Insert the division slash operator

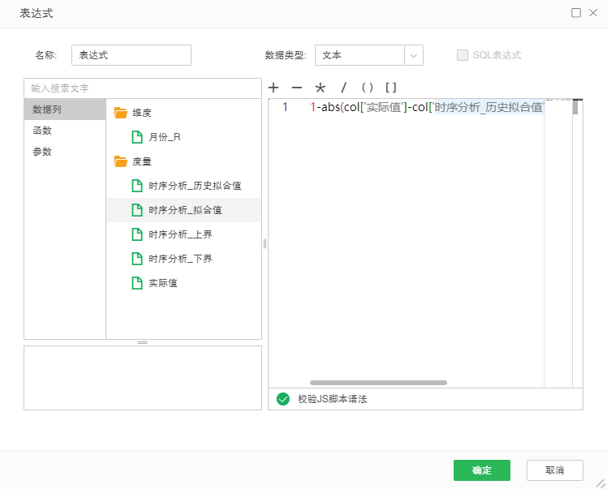343,88
